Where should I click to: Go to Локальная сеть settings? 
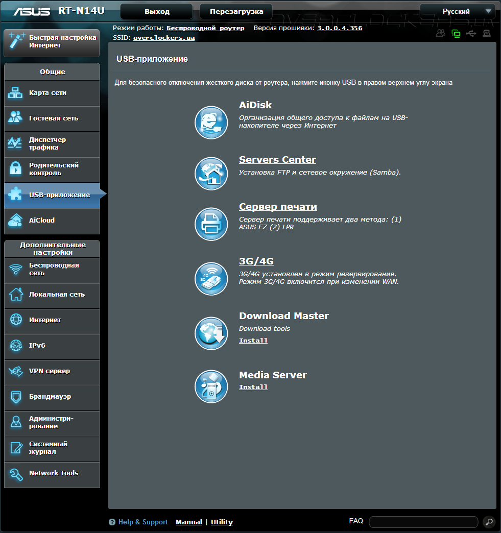[x=52, y=296]
